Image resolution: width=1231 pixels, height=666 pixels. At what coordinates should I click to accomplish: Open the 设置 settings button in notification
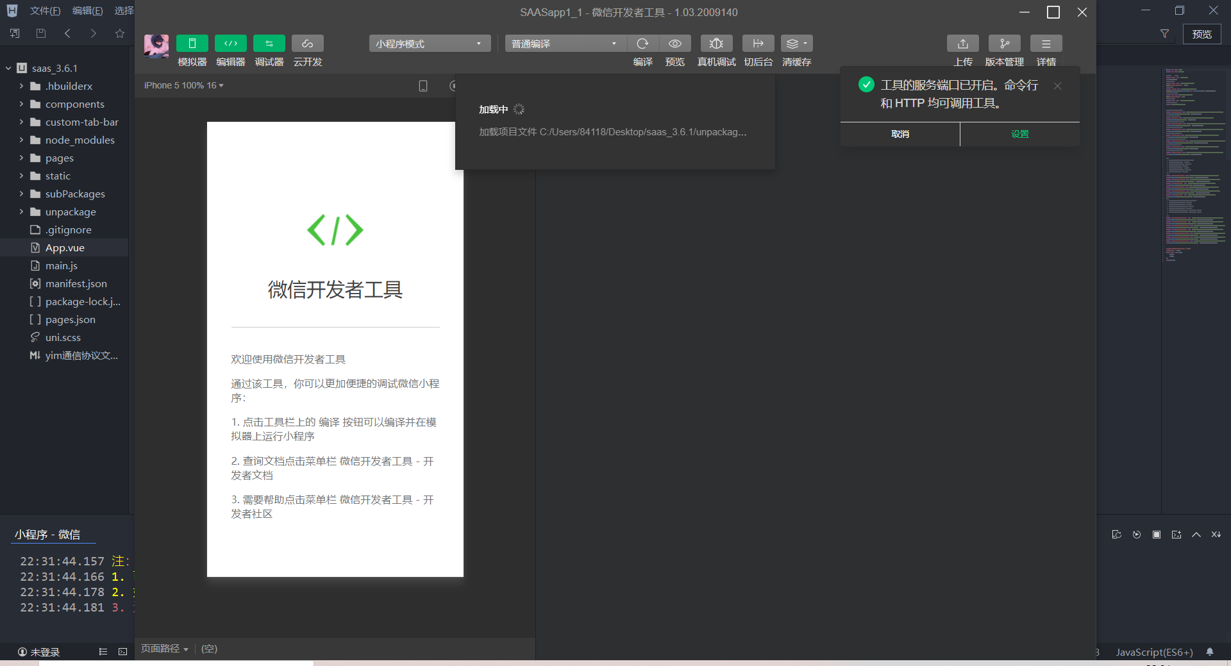pyautogui.click(x=1019, y=134)
